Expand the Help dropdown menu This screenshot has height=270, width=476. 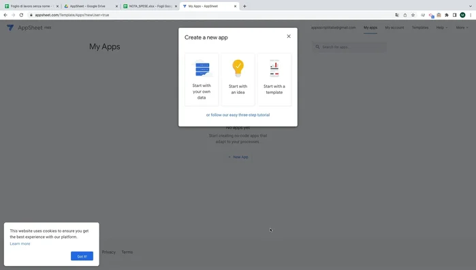tap(442, 28)
